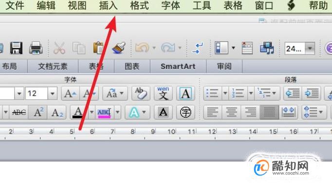Increase font size with A up icon
Image resolution: width=332 pixels, height=194 pixels.
point(70,93)
